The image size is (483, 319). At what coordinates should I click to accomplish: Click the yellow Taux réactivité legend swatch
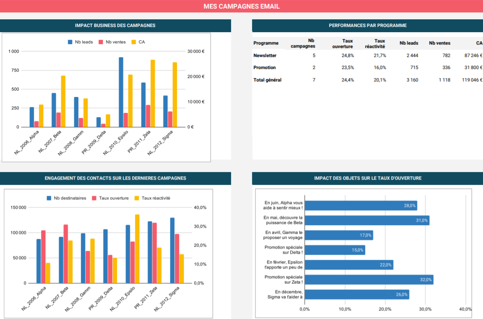click(137, 198)
